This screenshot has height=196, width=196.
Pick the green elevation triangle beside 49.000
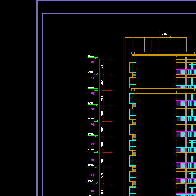coord(96,90)
